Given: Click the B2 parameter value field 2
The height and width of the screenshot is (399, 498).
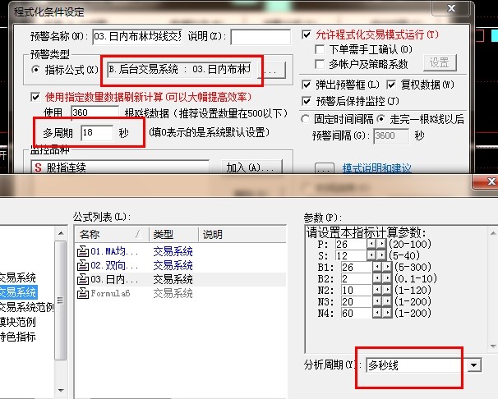Looking at the screenshot, I should (357, 278).
